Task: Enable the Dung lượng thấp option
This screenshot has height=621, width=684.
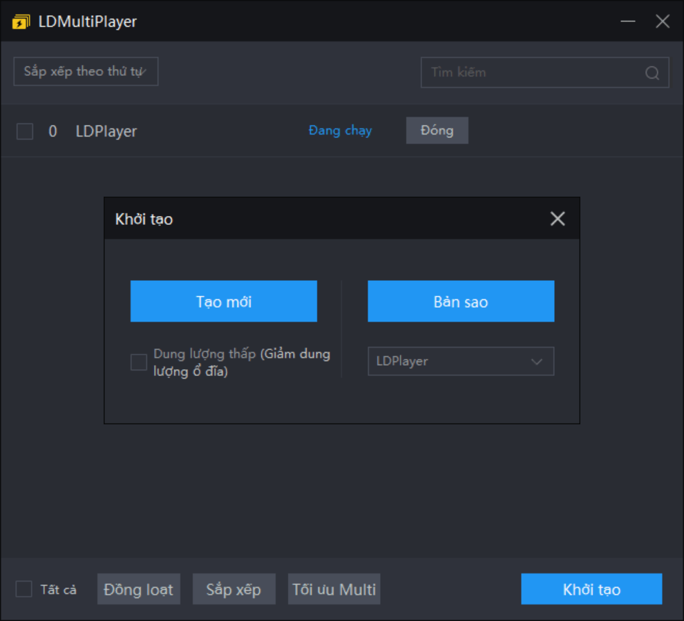Action: pyautogui.click(x=137, y=362)
